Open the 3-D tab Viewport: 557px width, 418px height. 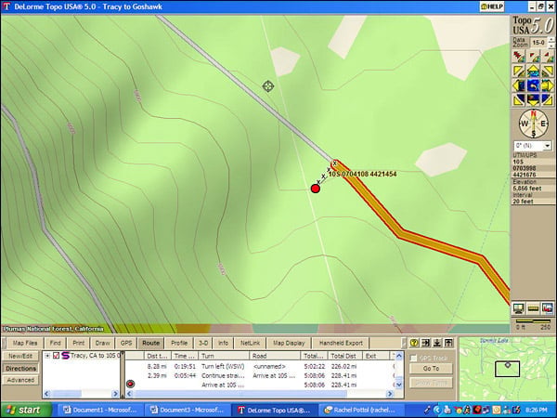203,343
